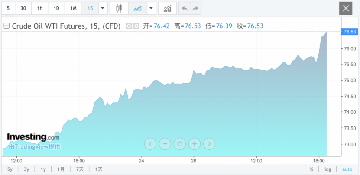The width and height of the screenshot is (360, 175).
Task: Click the 高=76.53 high value
Action: (188, 26)
